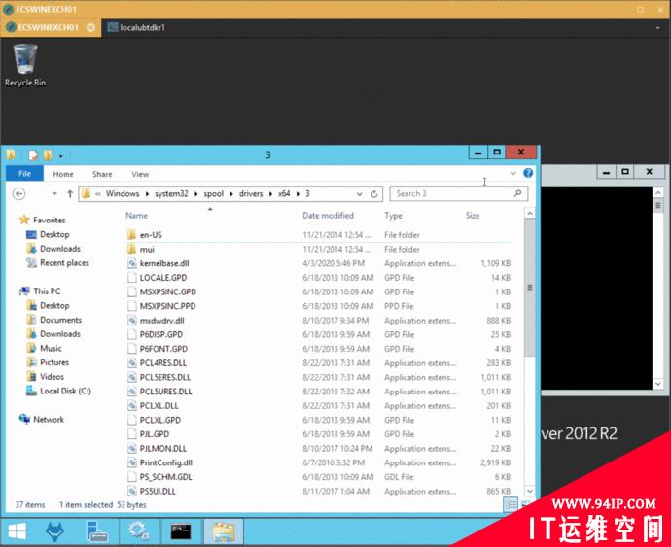Viewport: 671px width, 547px height.
Task: Refresh the current folder view
Action: click(x=374, y=194)
